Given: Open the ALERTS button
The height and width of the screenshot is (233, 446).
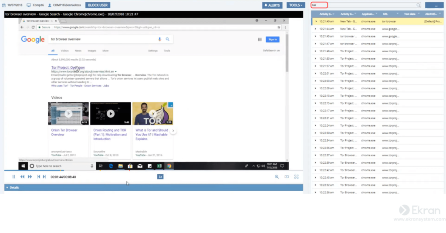Looking at the screenshot, I should tap(272, 5).
